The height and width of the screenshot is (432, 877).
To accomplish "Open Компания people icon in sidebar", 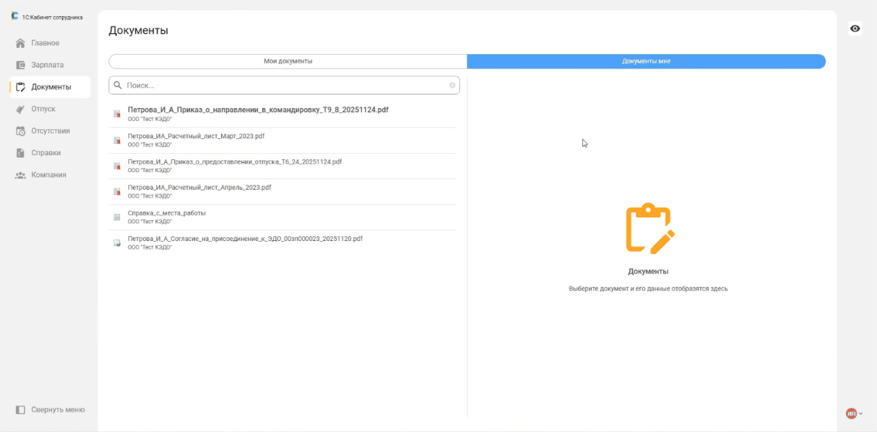I will (20, 175).
